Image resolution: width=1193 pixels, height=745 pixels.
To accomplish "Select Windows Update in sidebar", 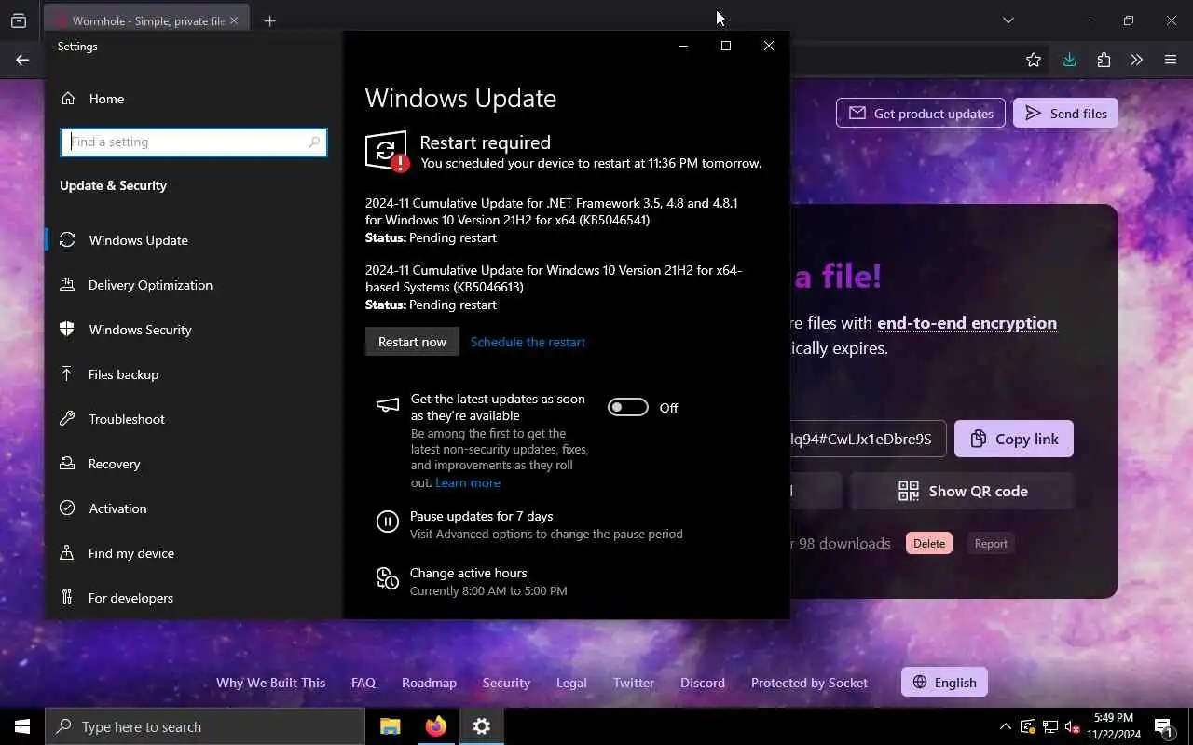I will 138,240.
